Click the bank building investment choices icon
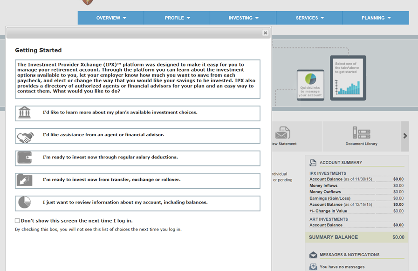Screen dimensions: 418x271 pyautogui.click(x=25, y=113)
